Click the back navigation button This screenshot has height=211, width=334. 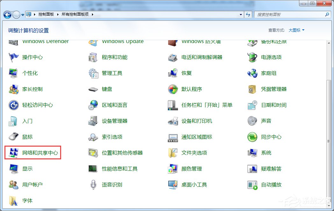[7, 14]
